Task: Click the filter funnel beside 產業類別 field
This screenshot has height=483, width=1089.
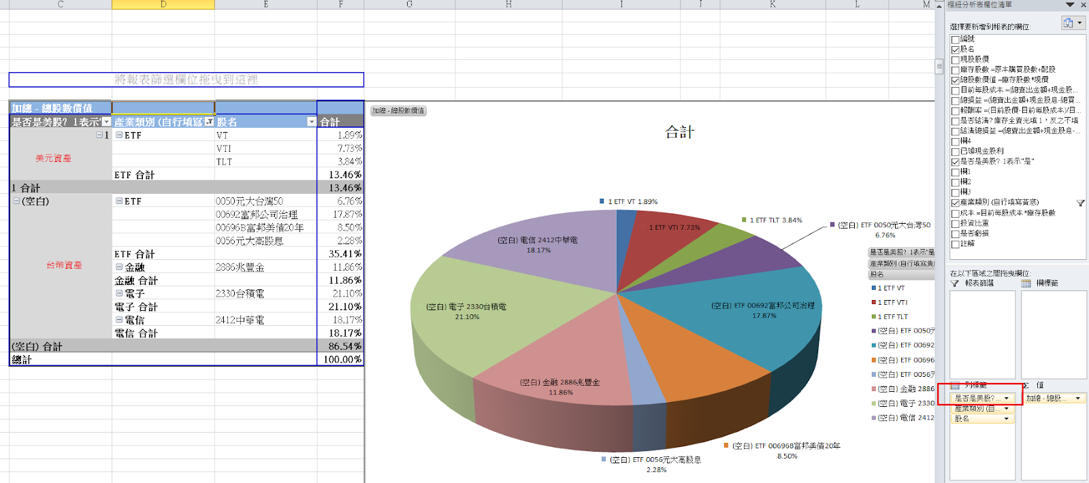Action: click(x=1080, y=203)
